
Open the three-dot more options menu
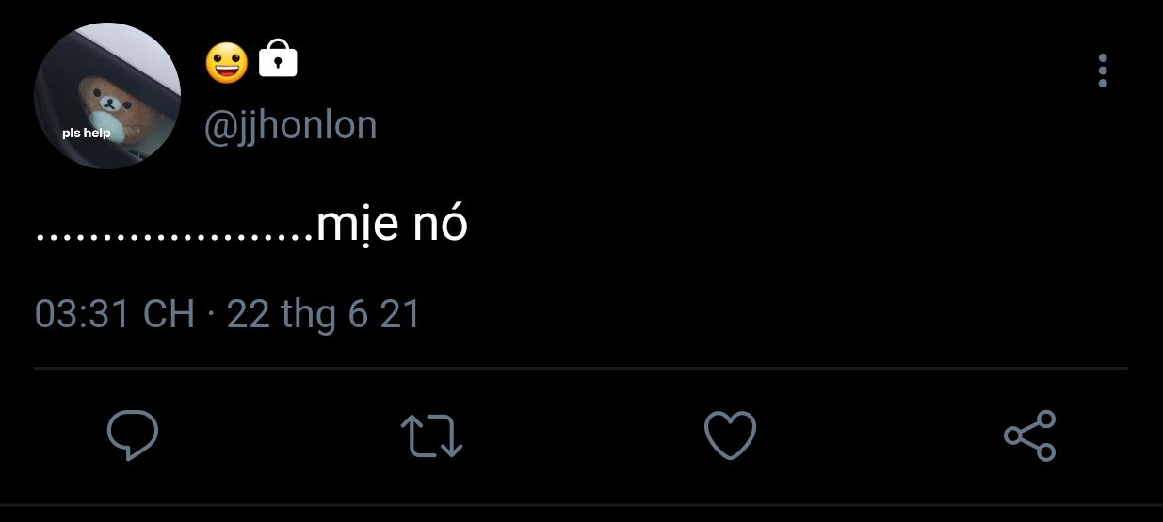1103,71
